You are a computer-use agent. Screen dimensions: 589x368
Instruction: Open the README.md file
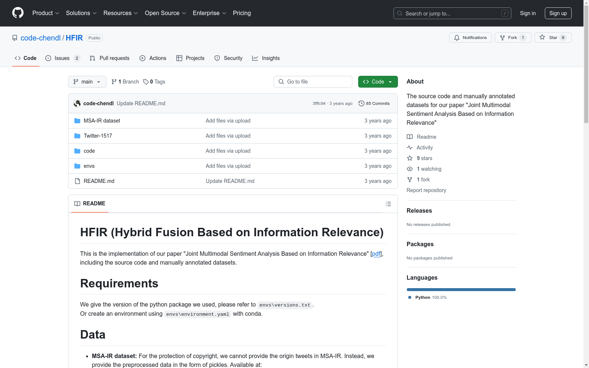pos(99,181)
